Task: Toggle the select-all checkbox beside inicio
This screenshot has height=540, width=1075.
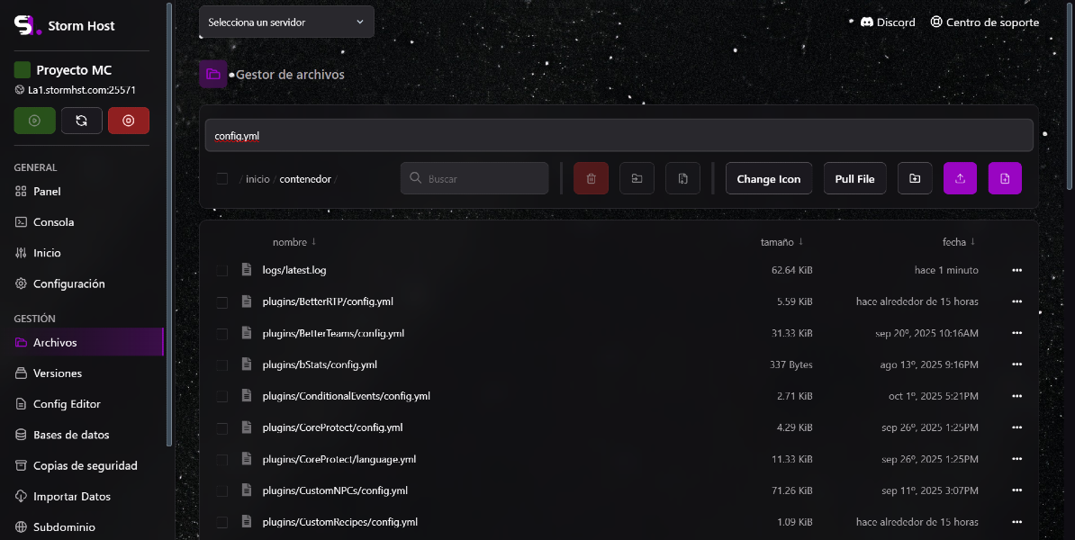Action: pos(222,179)
